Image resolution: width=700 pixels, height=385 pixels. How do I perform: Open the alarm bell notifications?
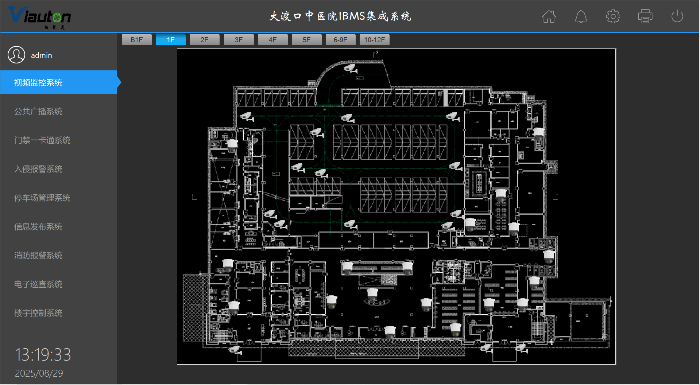click(x=581, y=16)
